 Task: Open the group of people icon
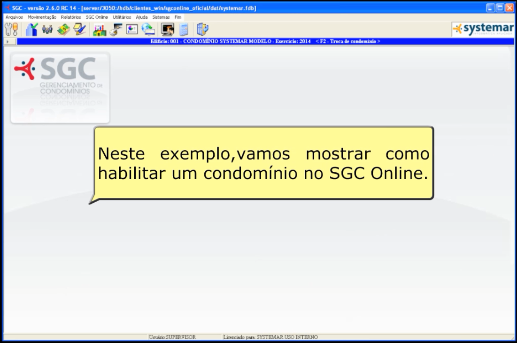click(47, 30)
